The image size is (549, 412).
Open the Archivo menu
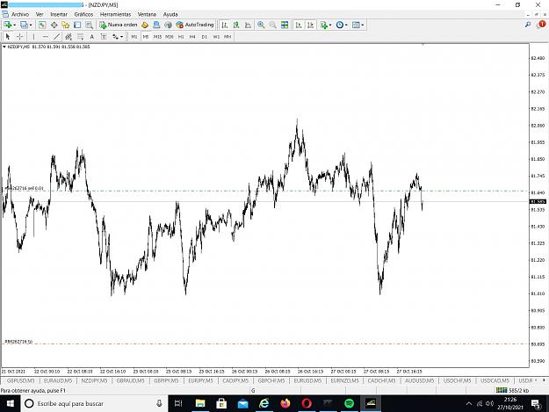[x=20, y=14]
